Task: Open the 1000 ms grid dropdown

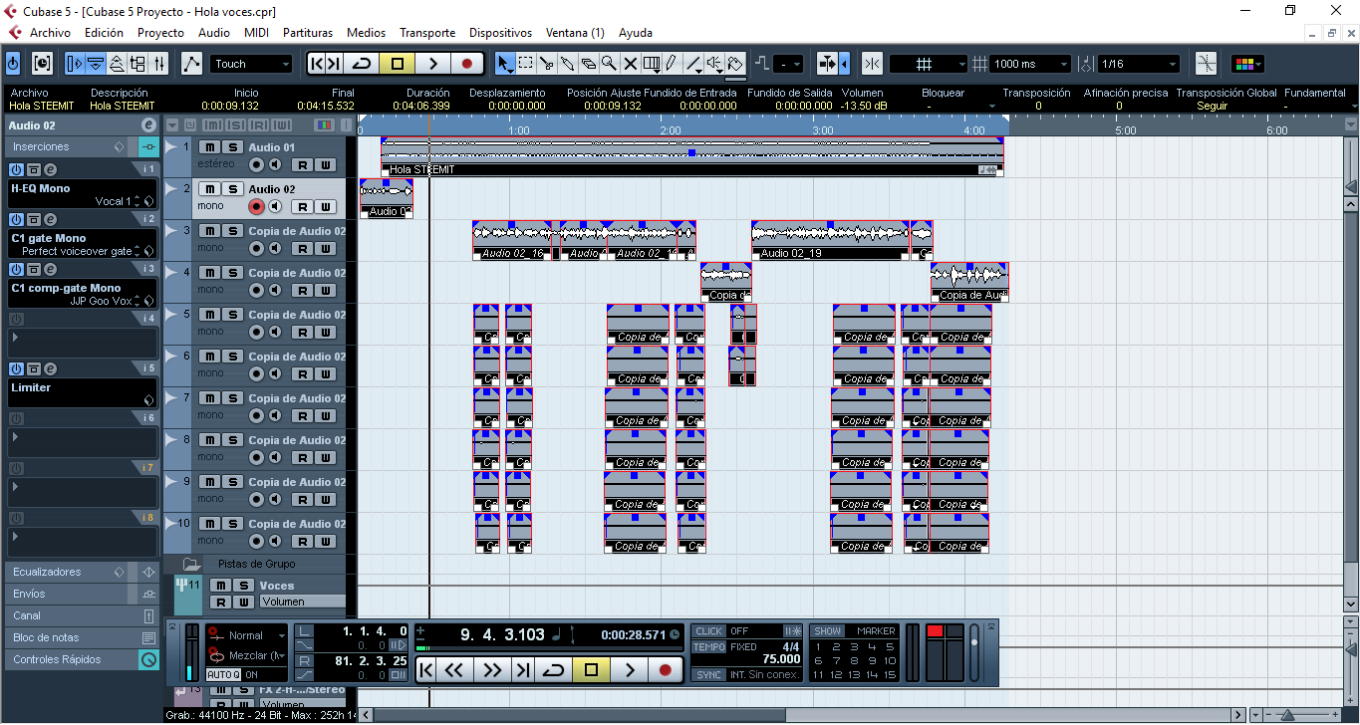Action: pos(1030,64)
